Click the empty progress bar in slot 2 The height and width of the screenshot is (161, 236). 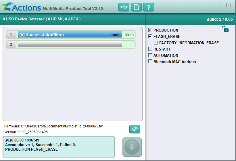tap(70, 44)
